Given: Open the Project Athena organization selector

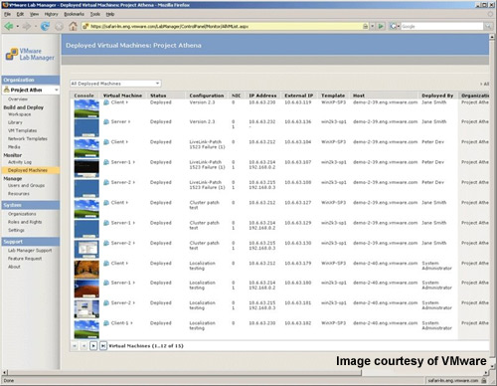Looking at the screenshot, I should [x=31, y=90].
